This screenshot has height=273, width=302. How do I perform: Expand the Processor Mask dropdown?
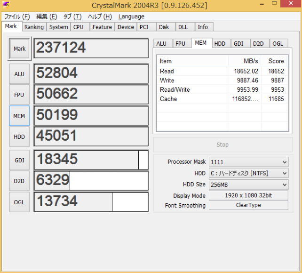point(248,162)
